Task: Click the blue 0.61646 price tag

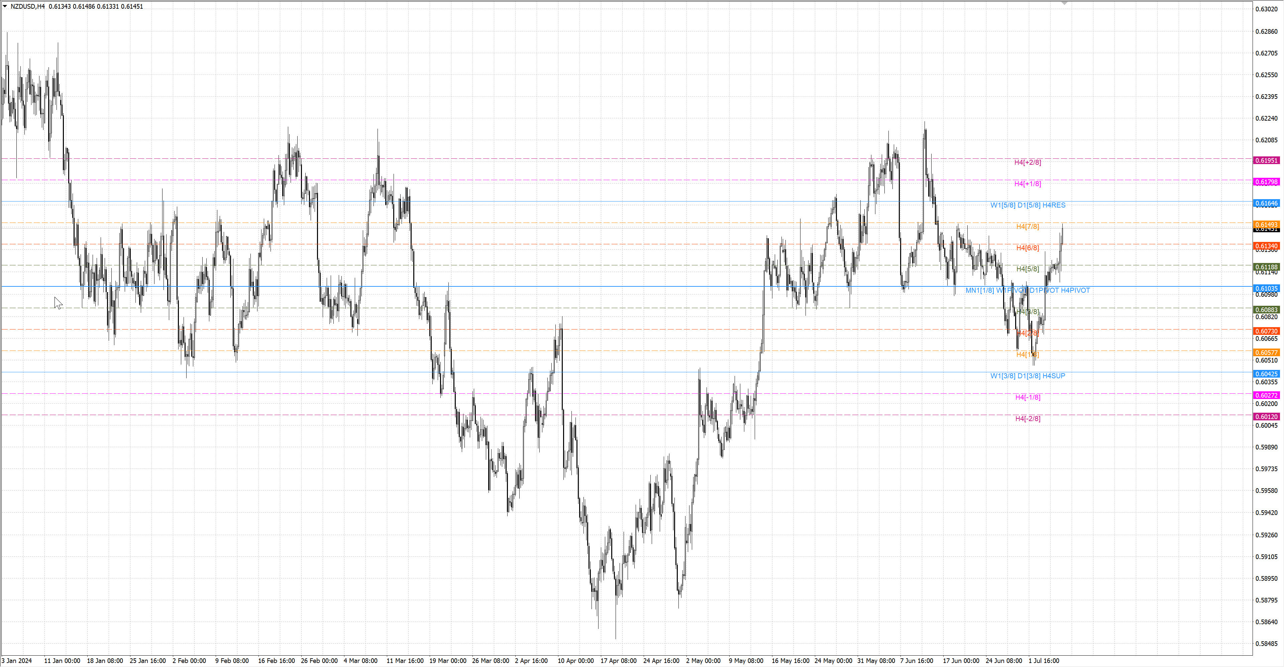Action: [x=1266, y=203]
